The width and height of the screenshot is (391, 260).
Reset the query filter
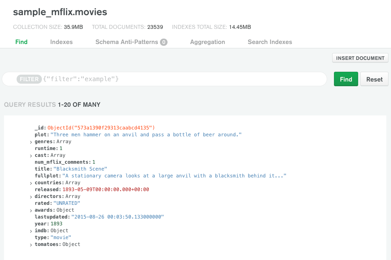pyautogui.click(x=374, y=79)
